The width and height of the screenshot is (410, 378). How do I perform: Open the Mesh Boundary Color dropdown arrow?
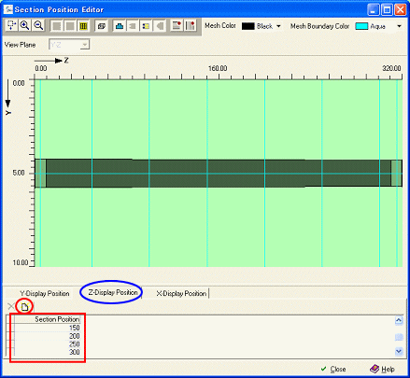(399, 26)
